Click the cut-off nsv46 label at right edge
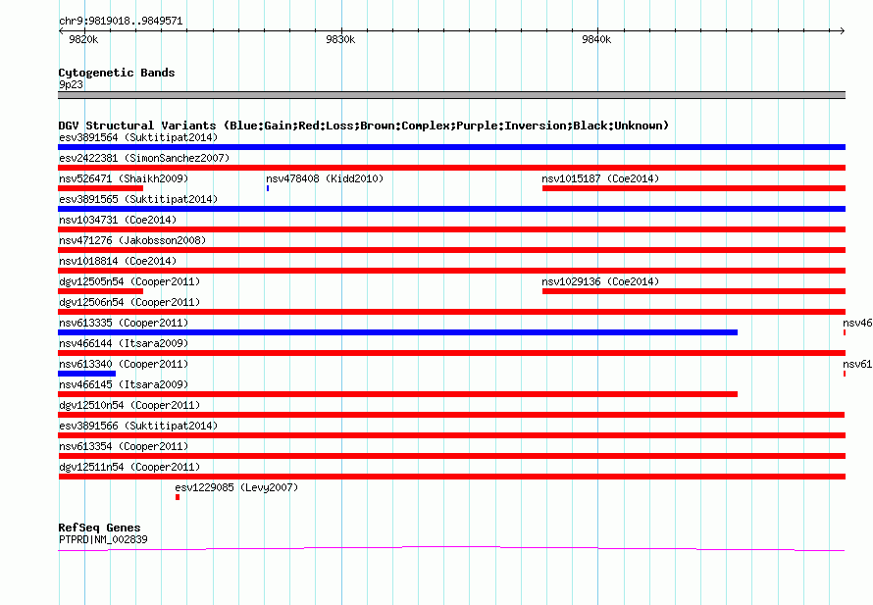This screenshot has height=605, width=873. [857, 323]
